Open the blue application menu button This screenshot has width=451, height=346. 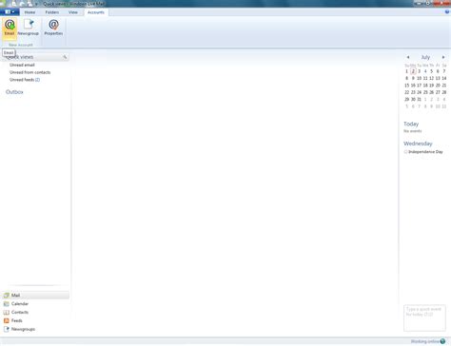click(10, 12)
